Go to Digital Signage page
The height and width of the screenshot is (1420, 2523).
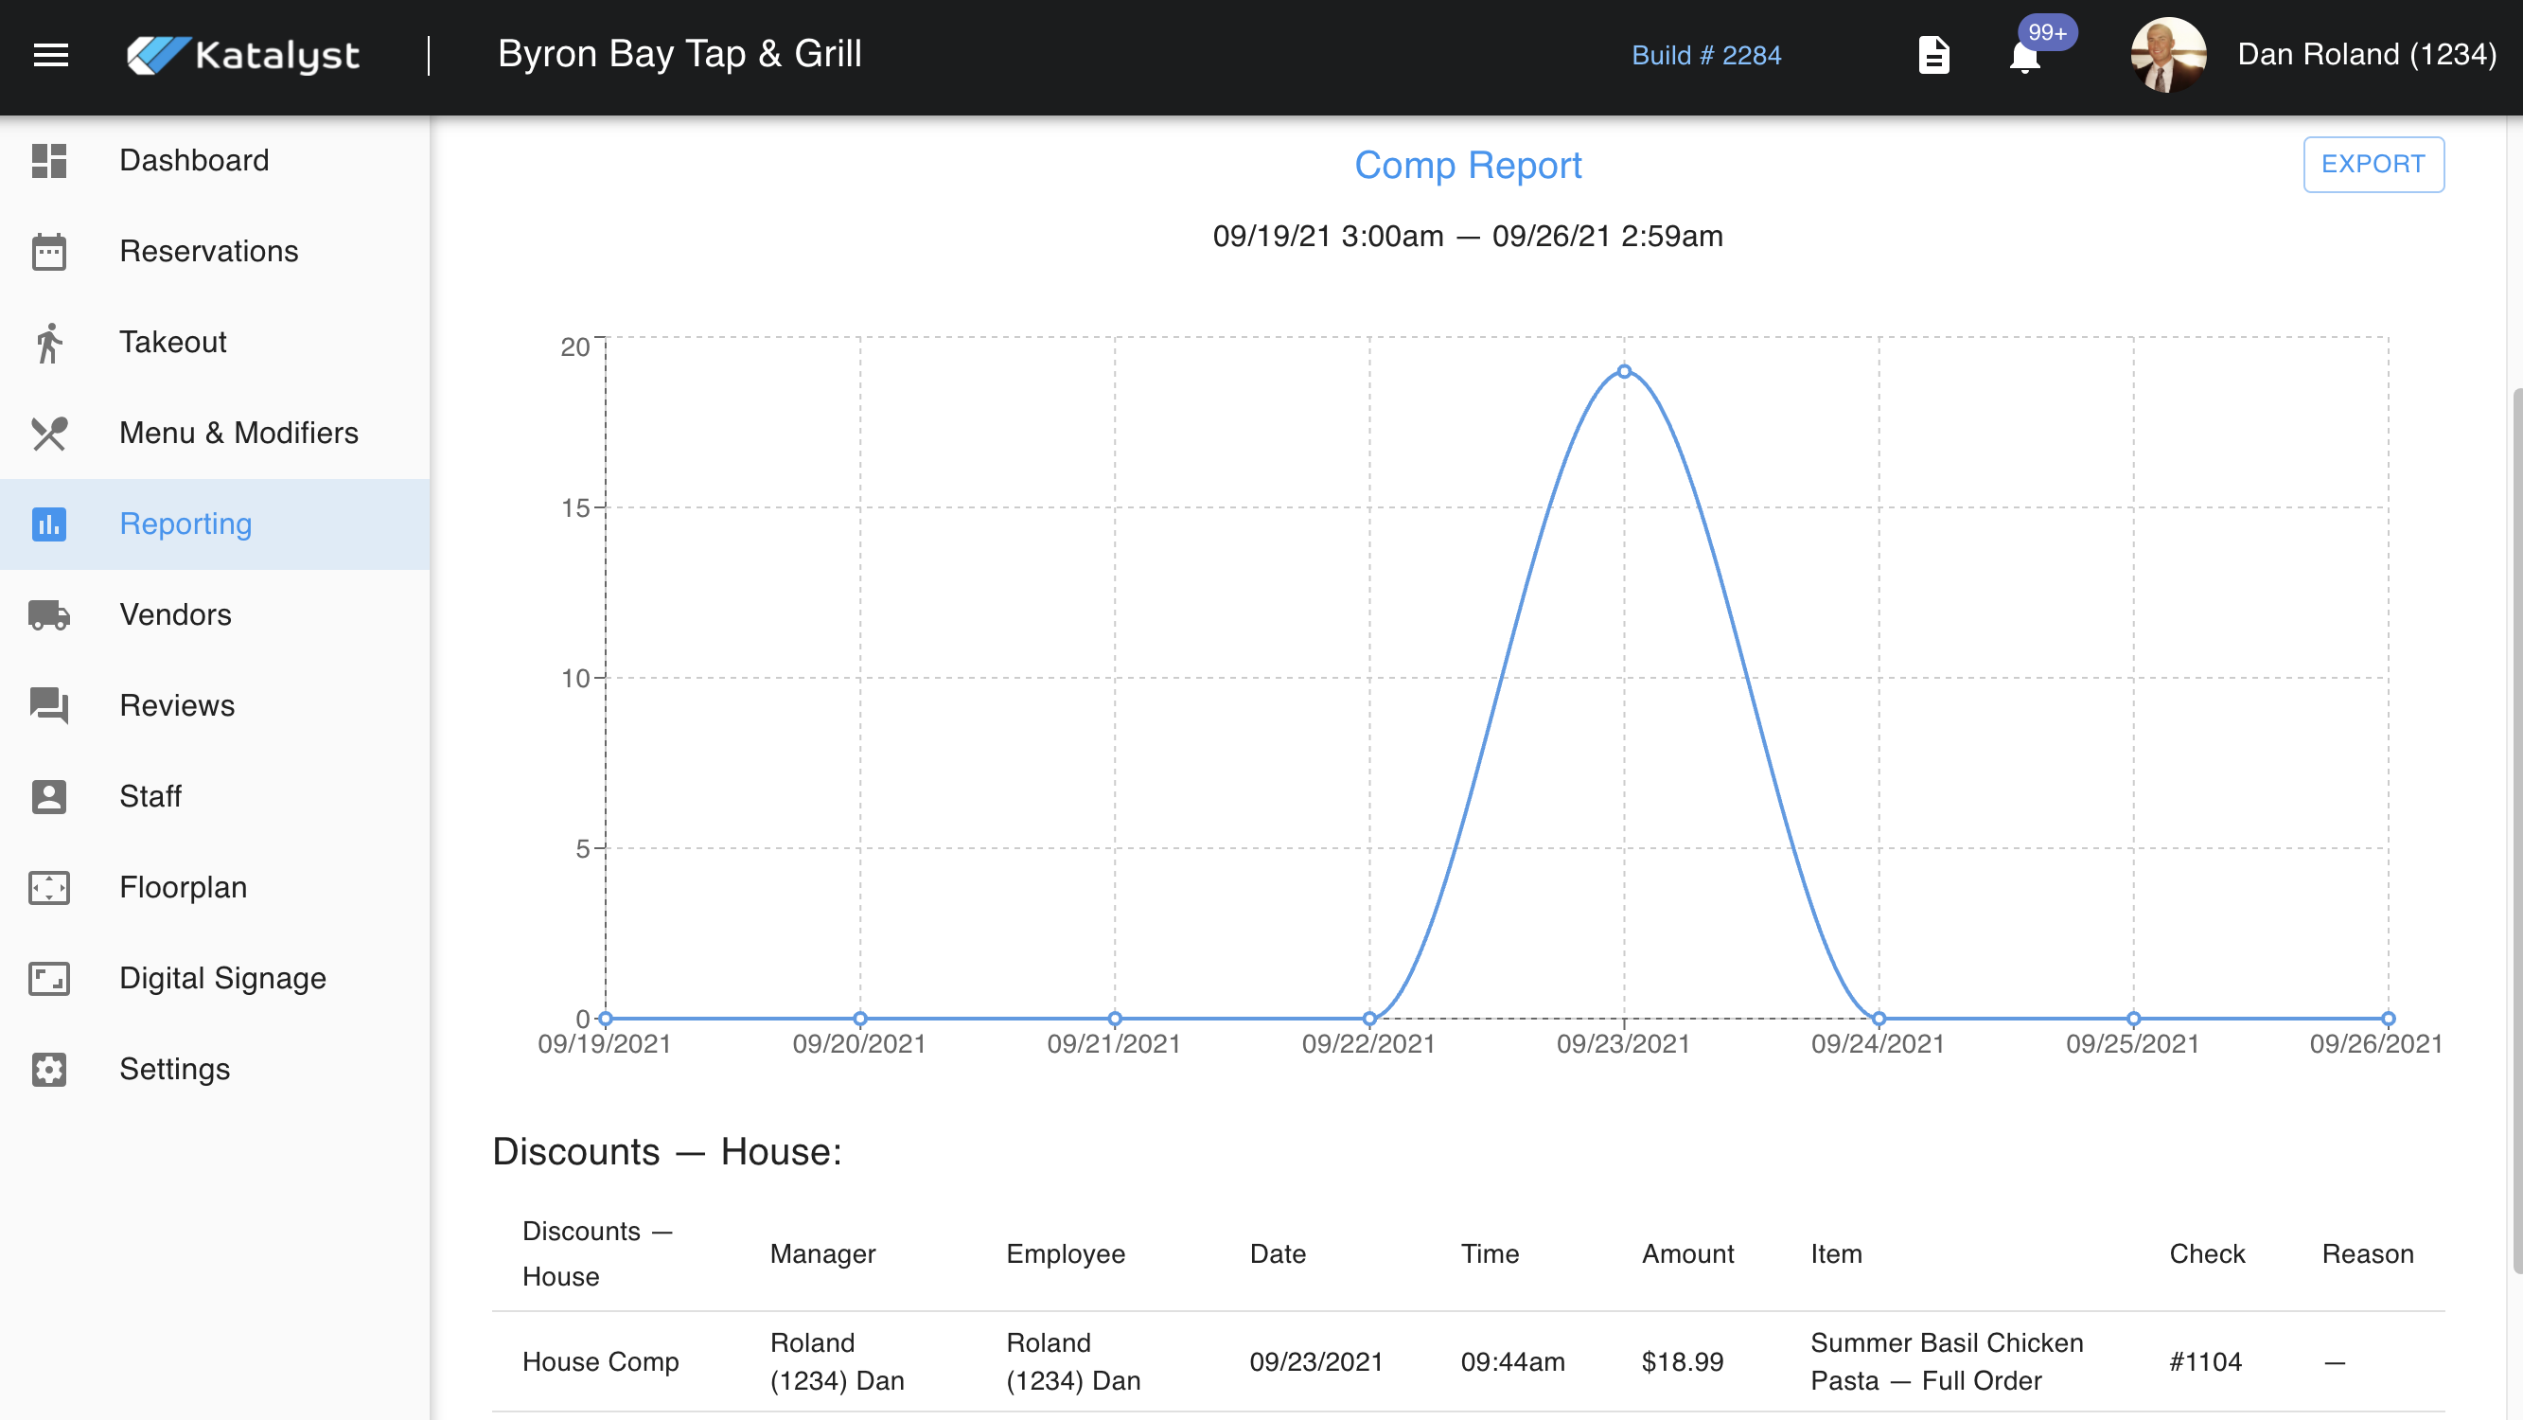[222, 978]
